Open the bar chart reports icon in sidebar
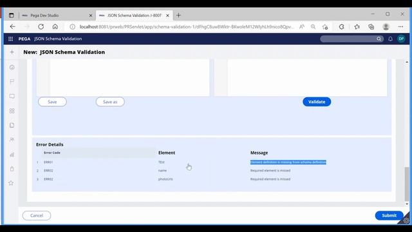Image resolution: width=412 pixels, height=232 pixels. pos(12,155)
